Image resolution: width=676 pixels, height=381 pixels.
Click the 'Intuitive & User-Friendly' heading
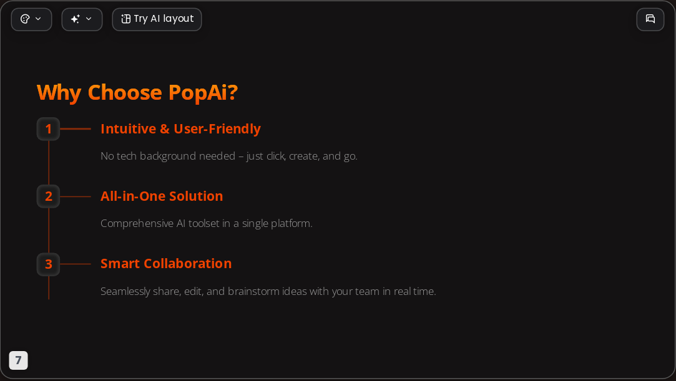click(x=180, y=128)
